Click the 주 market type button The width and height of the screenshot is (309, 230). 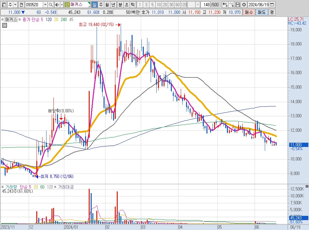(10, 5)
